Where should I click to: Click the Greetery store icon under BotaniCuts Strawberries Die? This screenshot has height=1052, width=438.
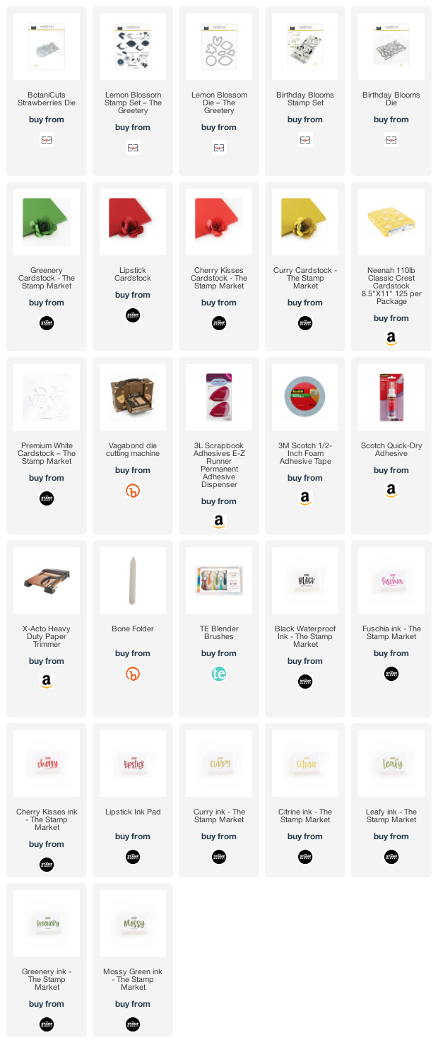[47, 140]
